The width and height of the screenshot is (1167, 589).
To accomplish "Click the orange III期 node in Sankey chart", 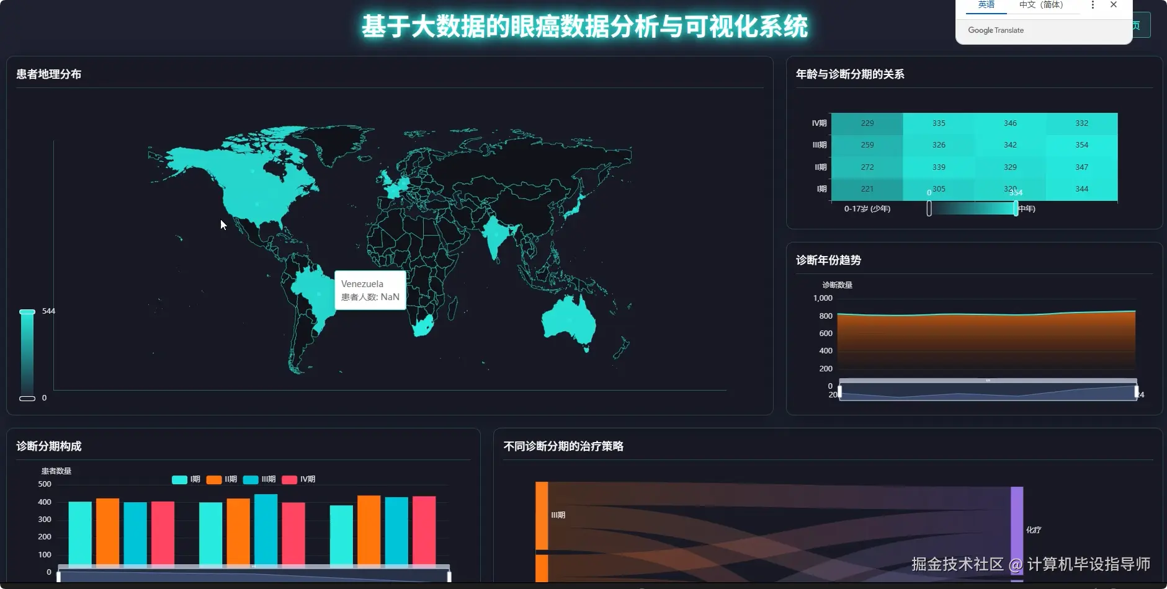I will point(542,516).
